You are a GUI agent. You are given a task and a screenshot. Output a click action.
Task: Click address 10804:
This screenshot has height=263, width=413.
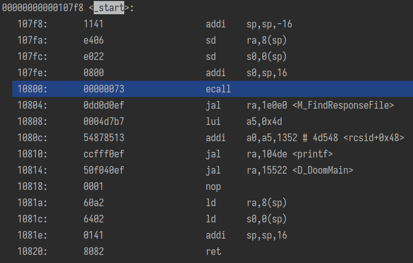pyautogui.click(x=33, y=105)
